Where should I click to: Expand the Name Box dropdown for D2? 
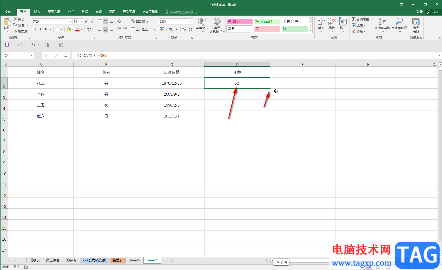tap(31, 55)
